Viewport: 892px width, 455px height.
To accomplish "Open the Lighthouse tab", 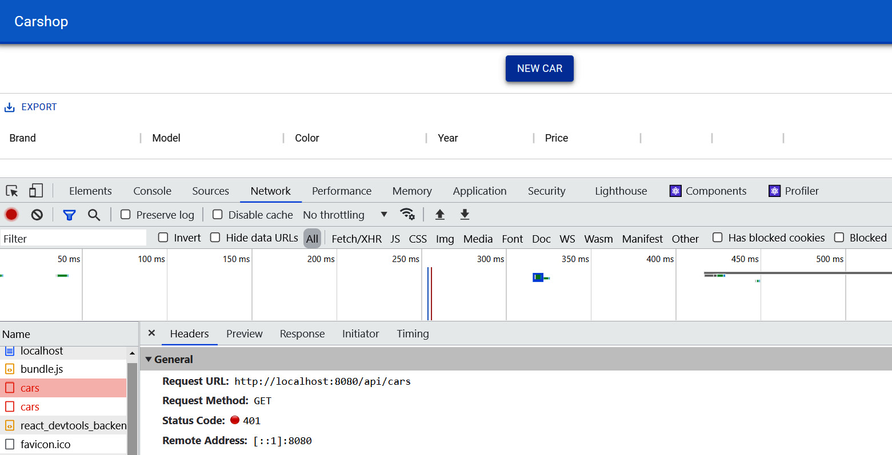I will pos(621,191).
